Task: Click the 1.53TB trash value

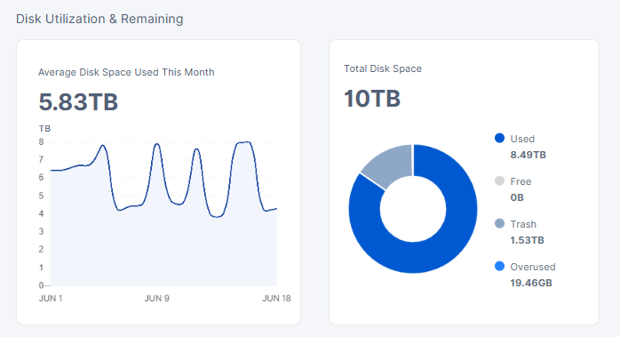Action: click(x=527, y=240)
